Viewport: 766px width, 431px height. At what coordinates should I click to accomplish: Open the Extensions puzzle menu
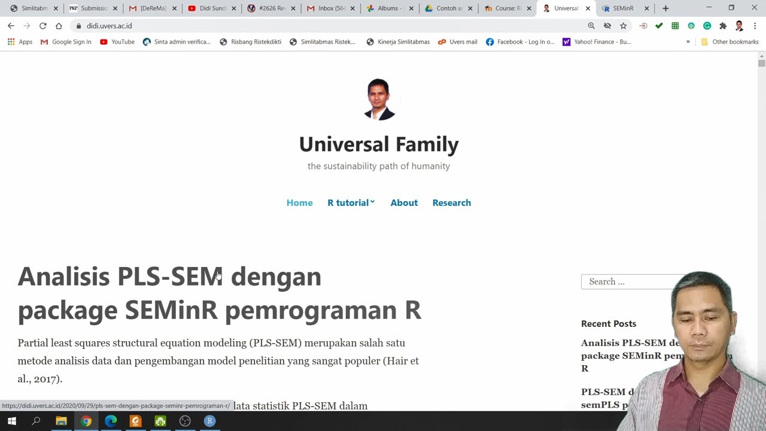[x=723, y=26]
